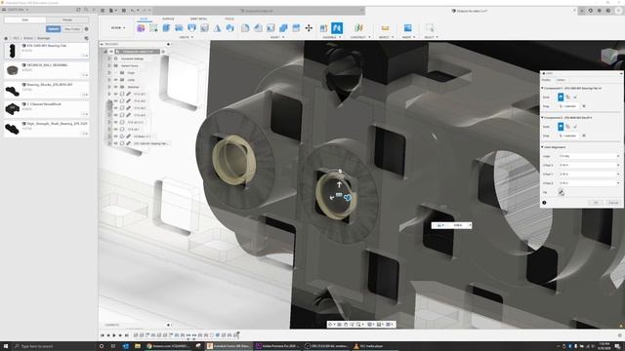Open the DESIGN workspace dropdown
Viewport: 625px width, 351px height.
pyautogui.click(x=118, y=28)
